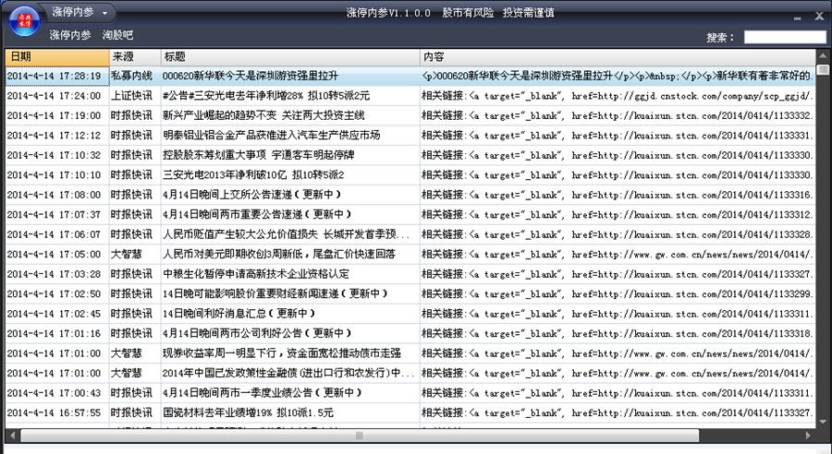Select the row 国瓷材料去年业绩增19%

coord(410,412)
